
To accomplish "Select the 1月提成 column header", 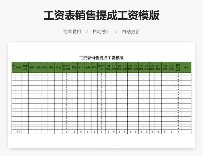I will pos(108,67).
